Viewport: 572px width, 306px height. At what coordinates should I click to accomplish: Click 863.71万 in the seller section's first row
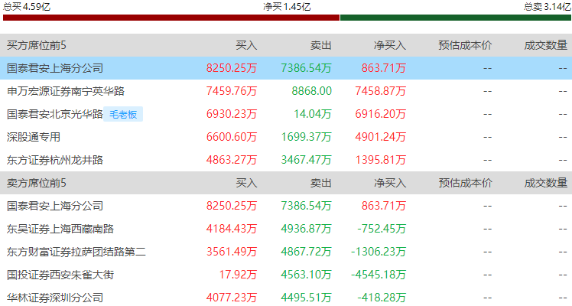coord(384,206)
